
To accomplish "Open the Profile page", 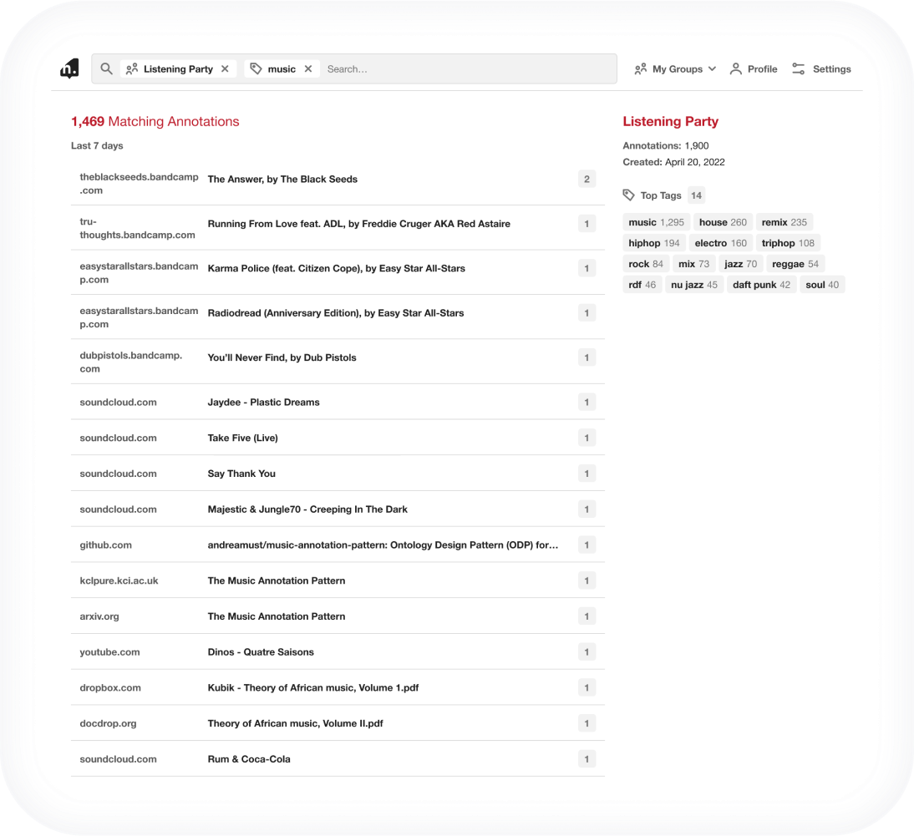I will (754, 68).
